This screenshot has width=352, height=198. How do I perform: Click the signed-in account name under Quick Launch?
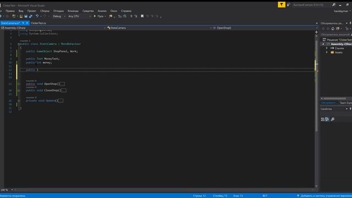coord(341,11)
